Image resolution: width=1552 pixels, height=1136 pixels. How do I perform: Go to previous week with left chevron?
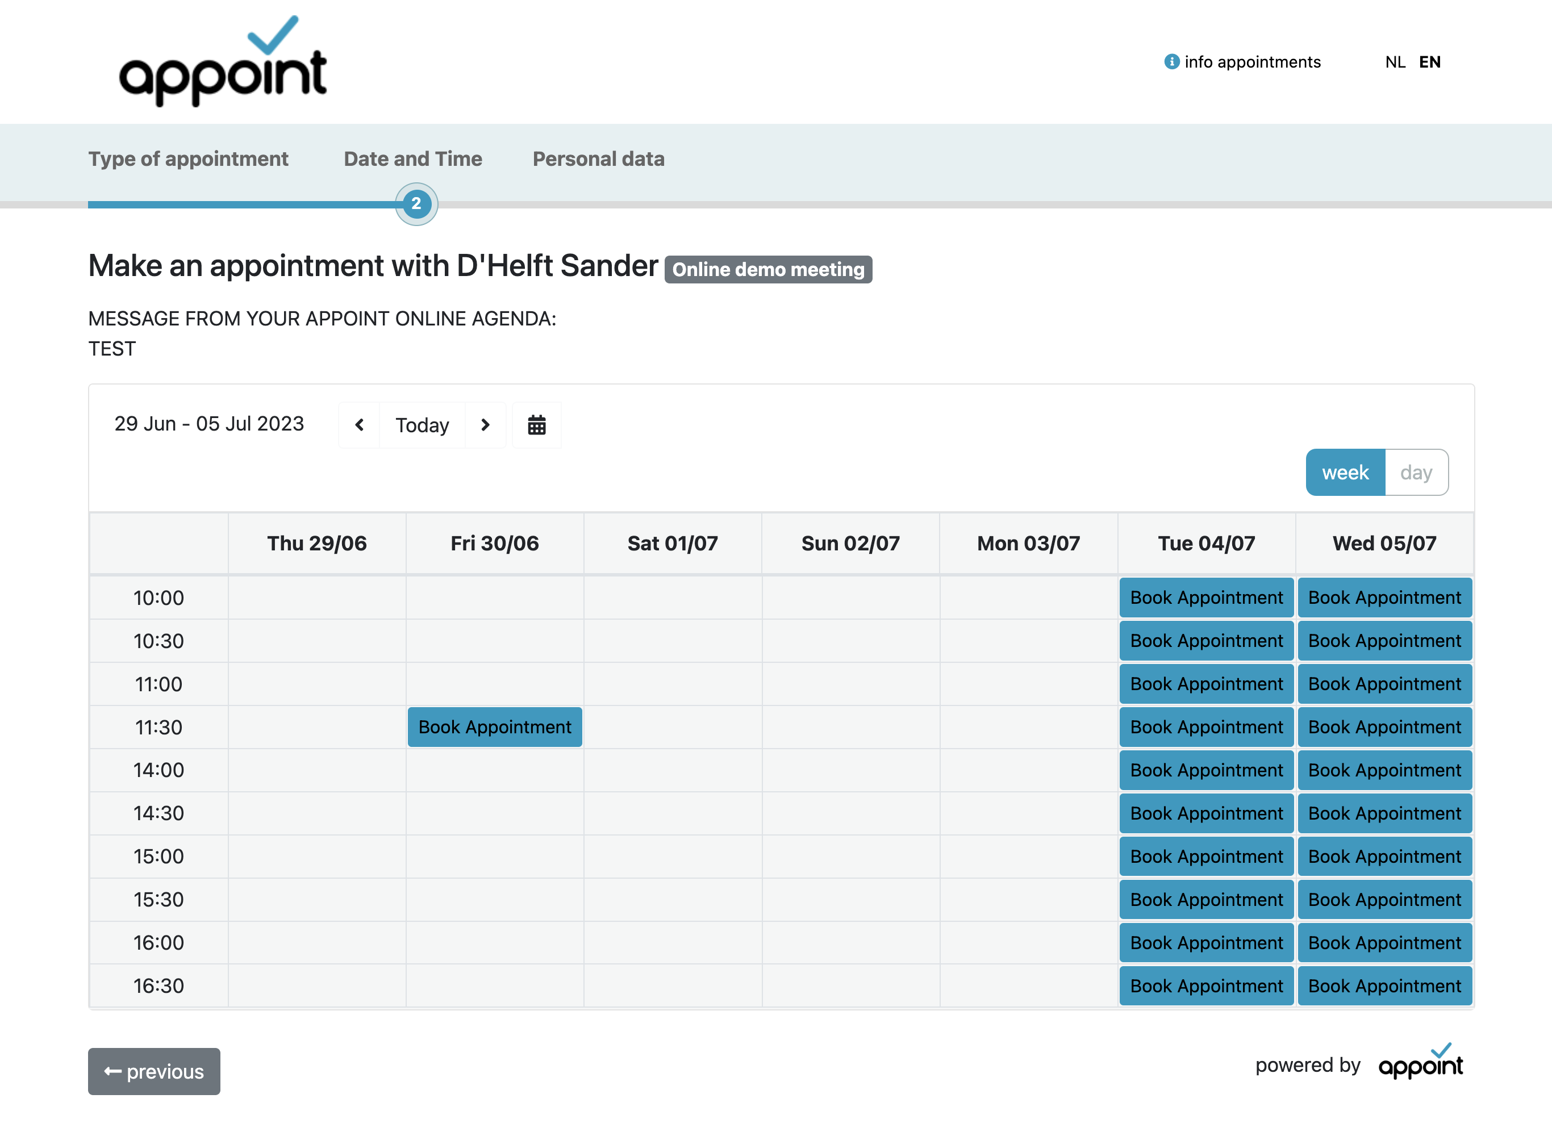coord(359,425)
